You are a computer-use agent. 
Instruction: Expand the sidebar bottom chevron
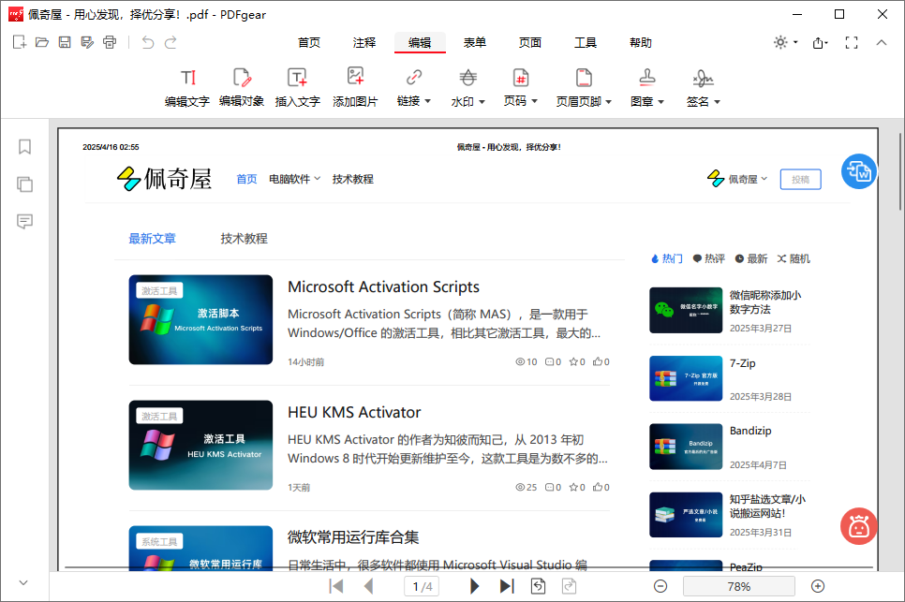click(23, 583)
